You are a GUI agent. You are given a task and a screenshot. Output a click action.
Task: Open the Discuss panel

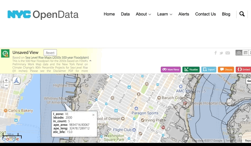click(x=226, y=69)
